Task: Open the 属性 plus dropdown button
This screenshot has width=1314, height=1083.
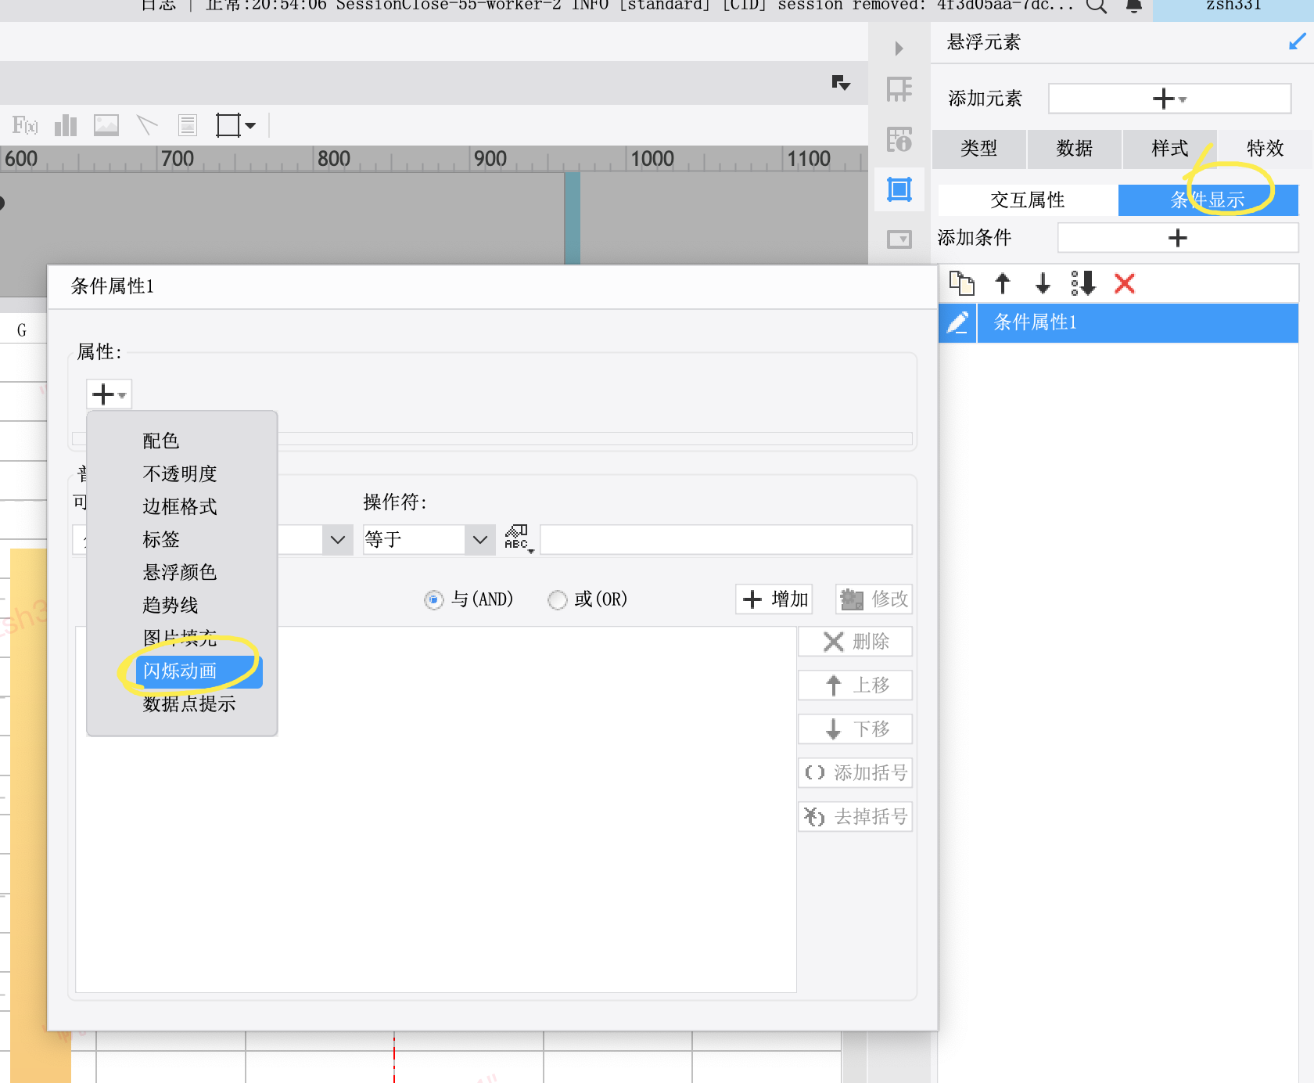Action: pos(109,394)
